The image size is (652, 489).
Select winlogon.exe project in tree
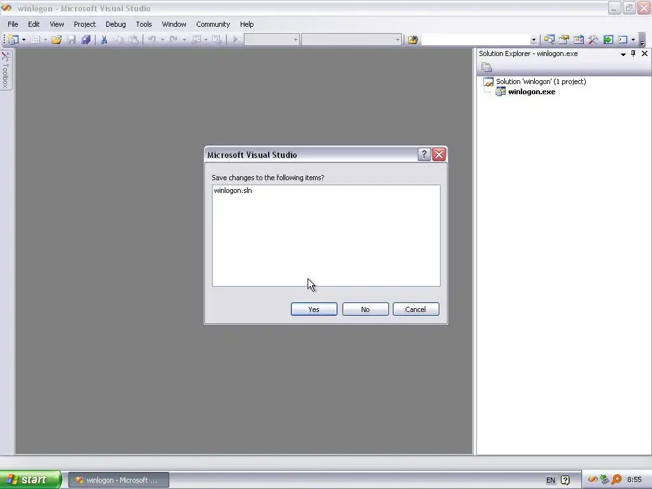pyautogui.click(x=532, y=92)
